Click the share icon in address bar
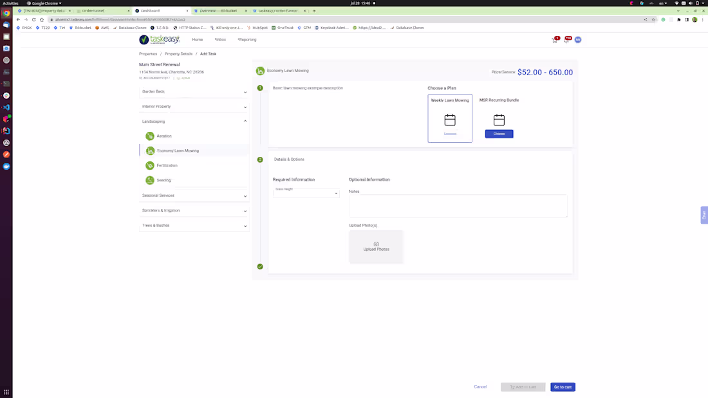 coord(645,19)
